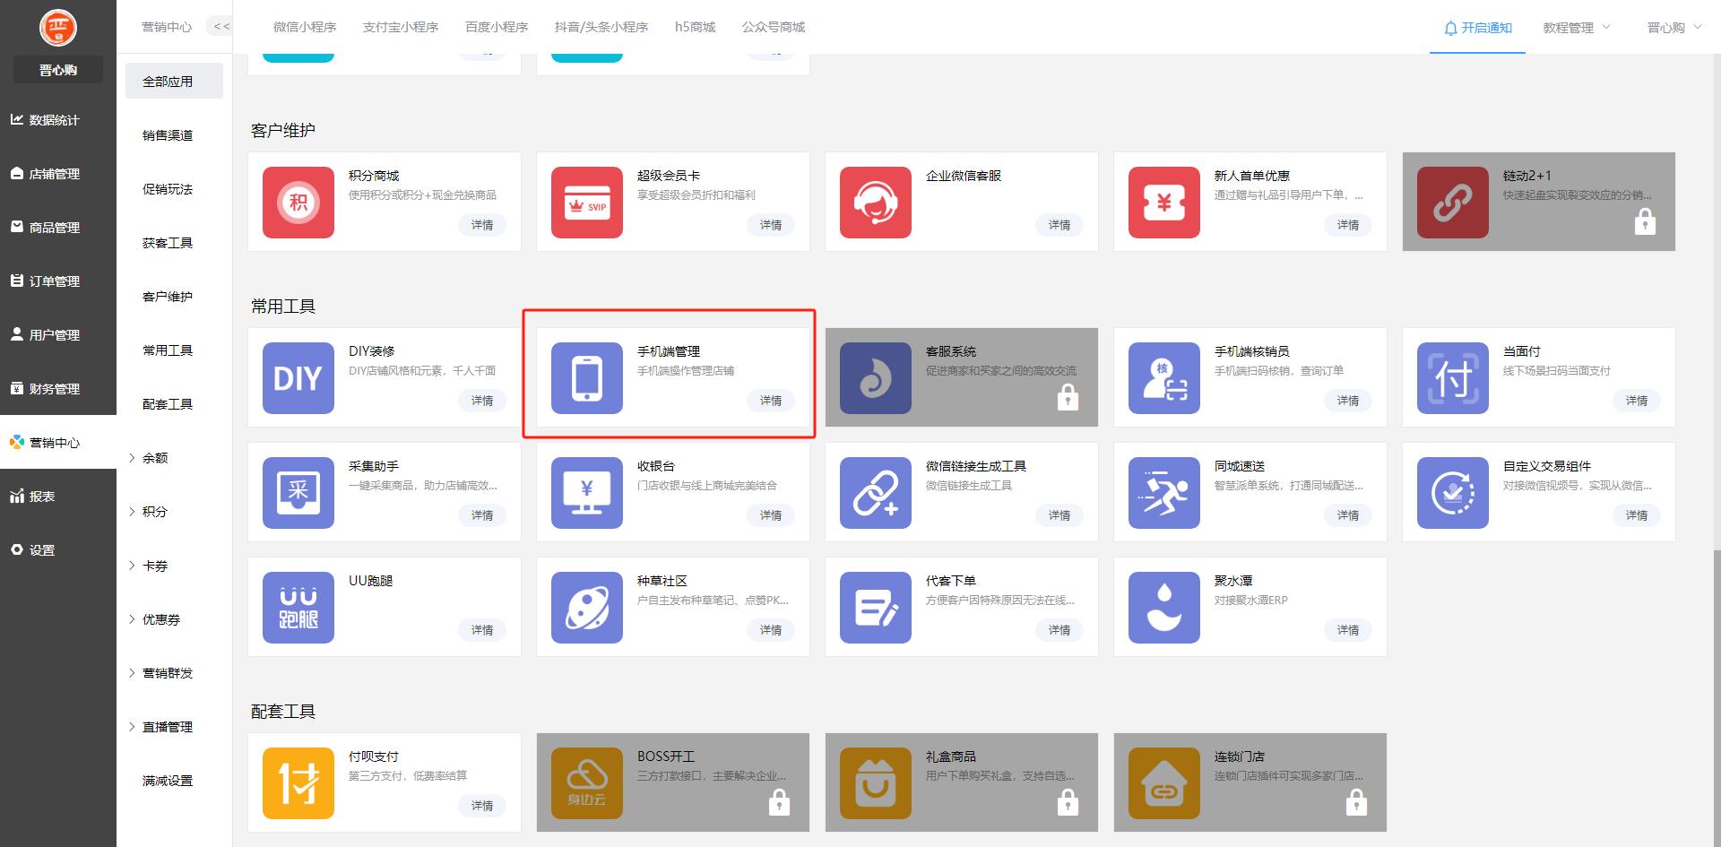The image size is (1721, 847).
Task: Open the 教程管理 dropdown menu
Action: click(x=1576, y=28)
